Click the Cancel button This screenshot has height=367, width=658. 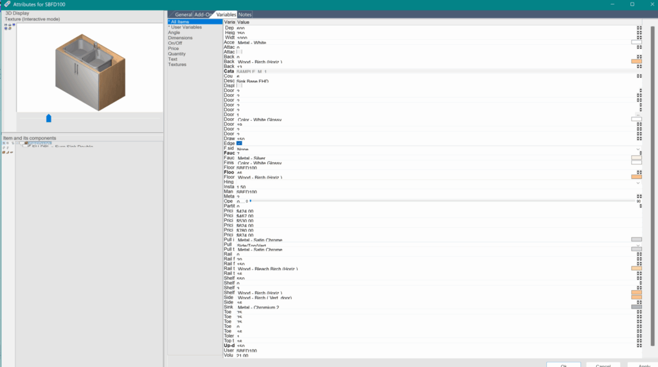click(x=602, y=365)
